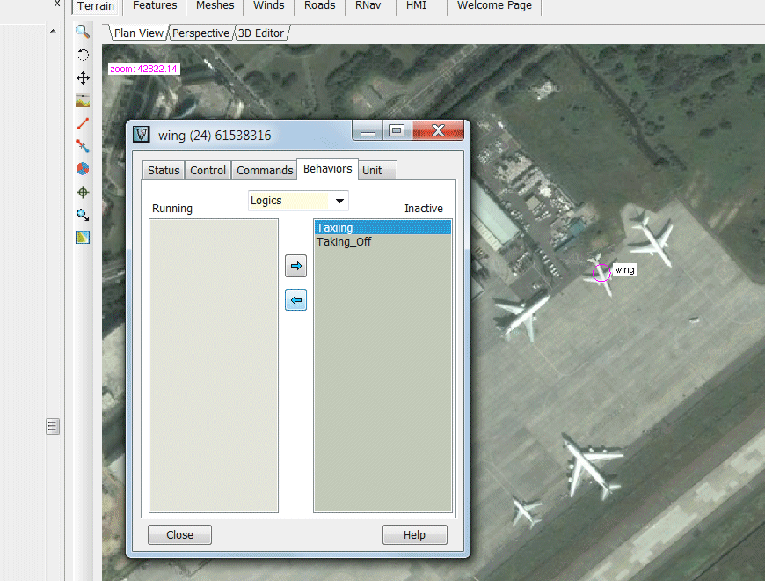Select the magnifier zoom tool
The height and width of the screenshot is (581, 765).
pyautogui.click(x=83, y=32)
